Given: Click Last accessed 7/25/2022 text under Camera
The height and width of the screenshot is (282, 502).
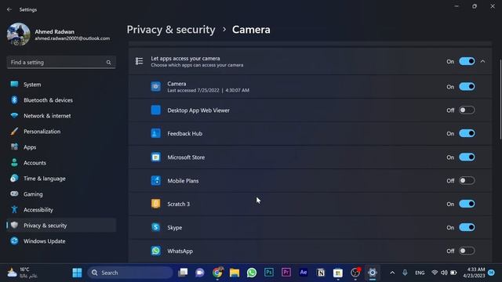Looking at the screenshot, I should (208, 91).
